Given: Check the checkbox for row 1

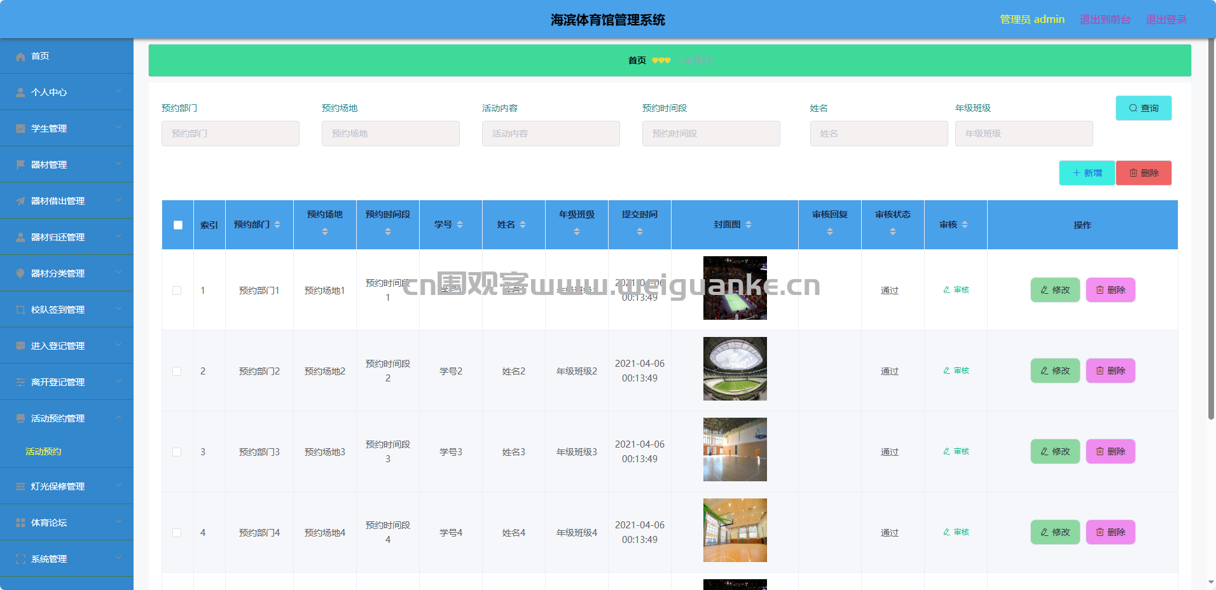Looking at the screenshot, I should pyautogui.click(x=177, y=291).
